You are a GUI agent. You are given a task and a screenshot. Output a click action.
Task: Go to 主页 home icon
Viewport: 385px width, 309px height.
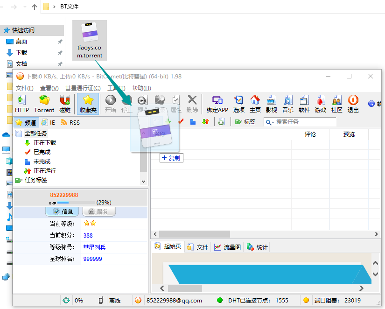(x=255, y=104)
